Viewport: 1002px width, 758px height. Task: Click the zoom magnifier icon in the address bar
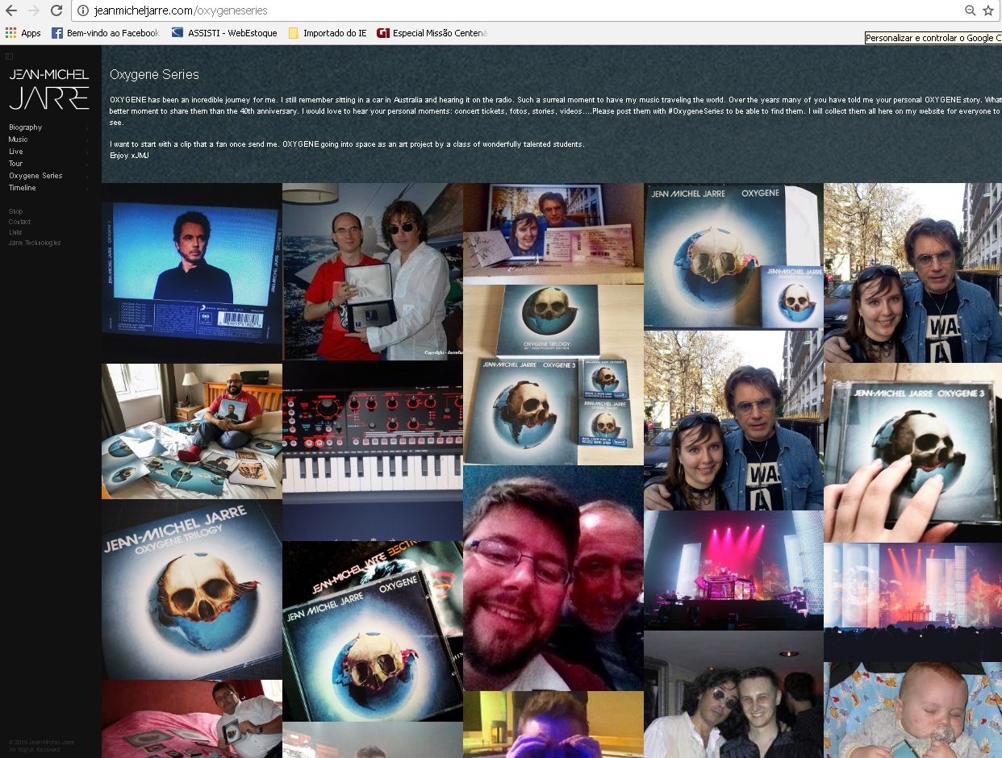[971, 10]
